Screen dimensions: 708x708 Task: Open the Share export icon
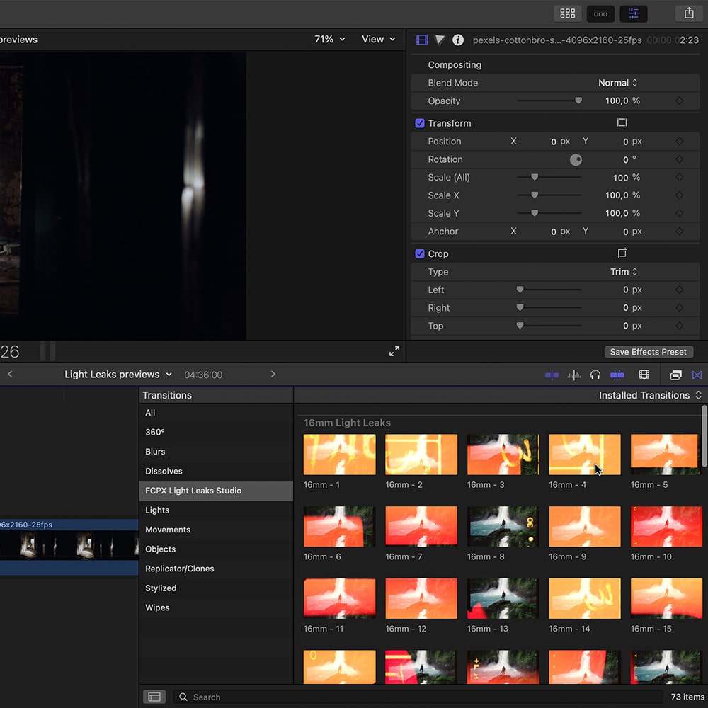coord(688,13)
